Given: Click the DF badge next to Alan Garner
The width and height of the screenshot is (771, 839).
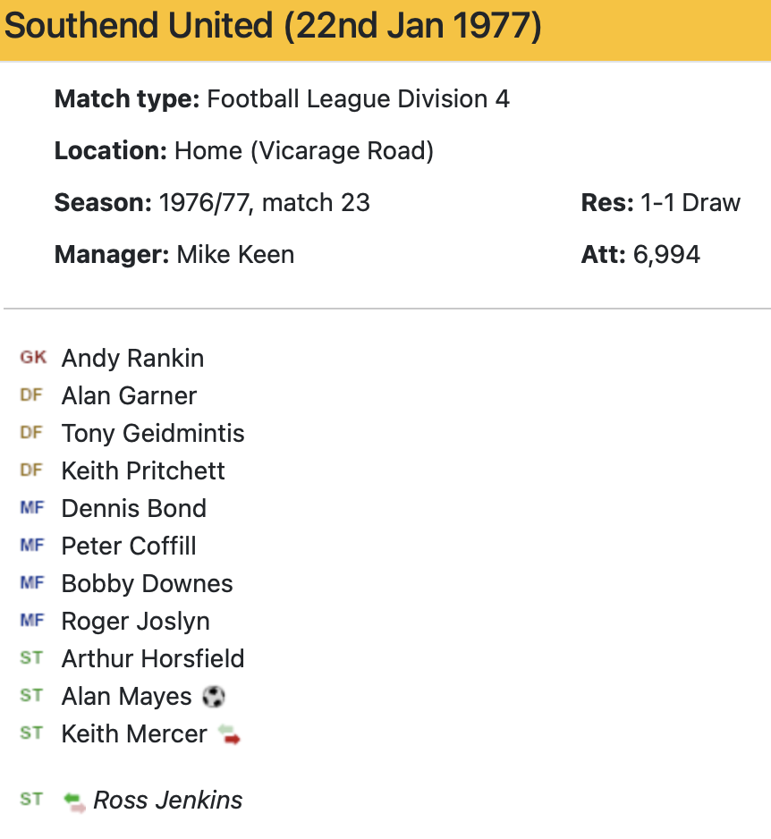Looking at the screenshot, I should coord(31,395).
